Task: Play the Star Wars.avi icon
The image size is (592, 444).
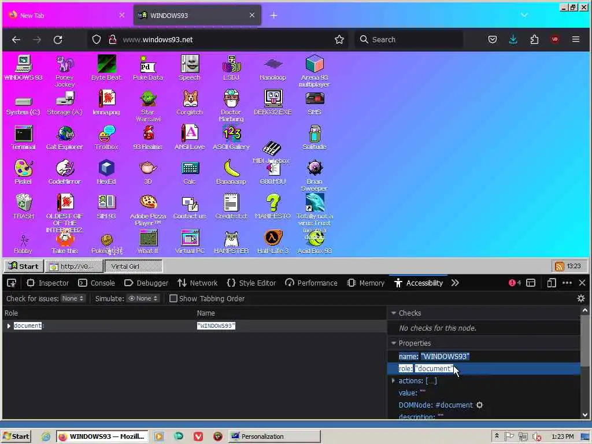Action: 148,105
